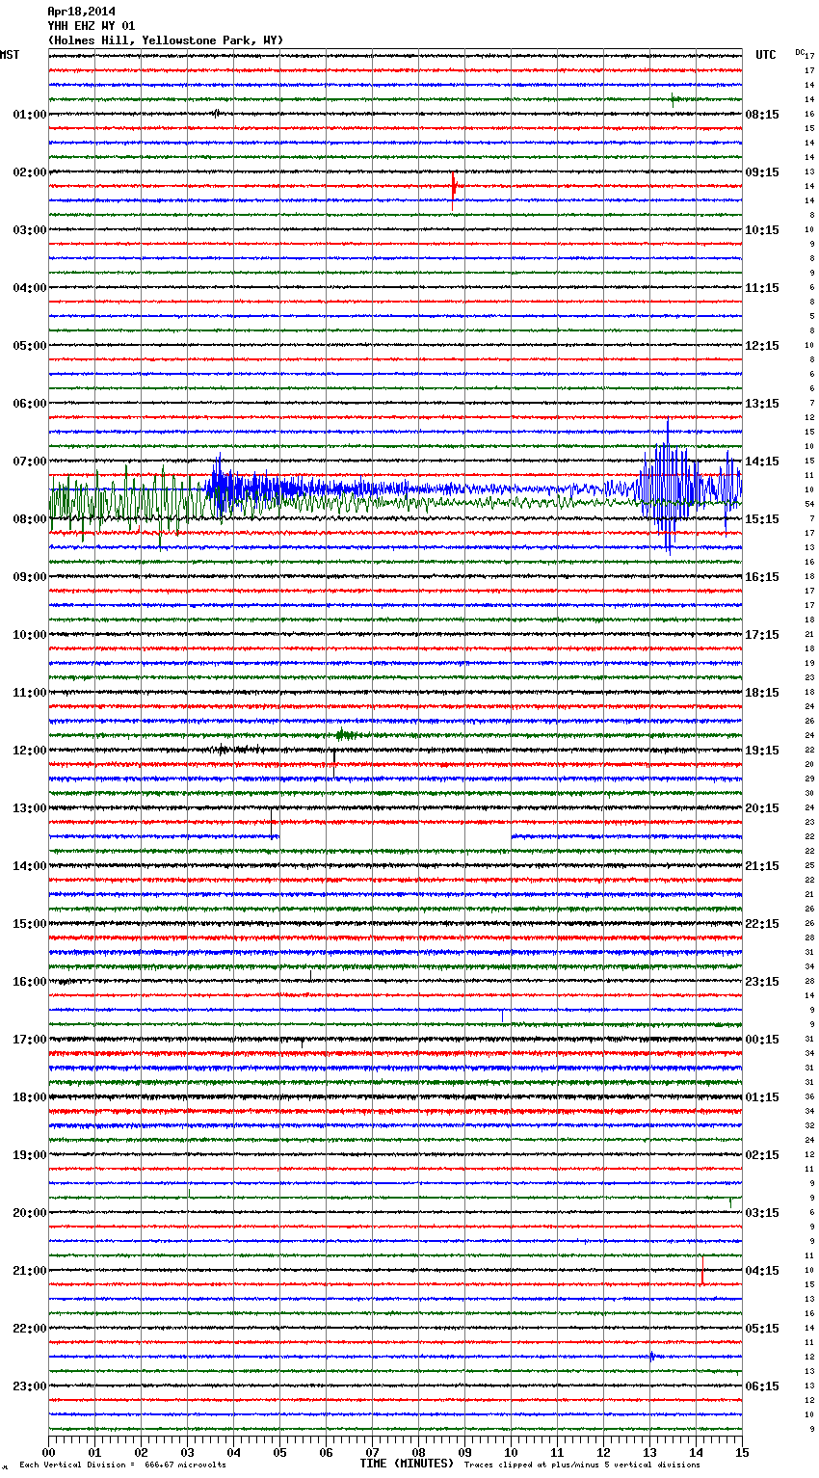Select the 09:15 UTC time label
The height and width of the screenshot is (1478, 819).
pos(762,172)
